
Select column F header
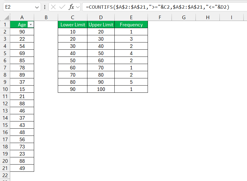160,17
